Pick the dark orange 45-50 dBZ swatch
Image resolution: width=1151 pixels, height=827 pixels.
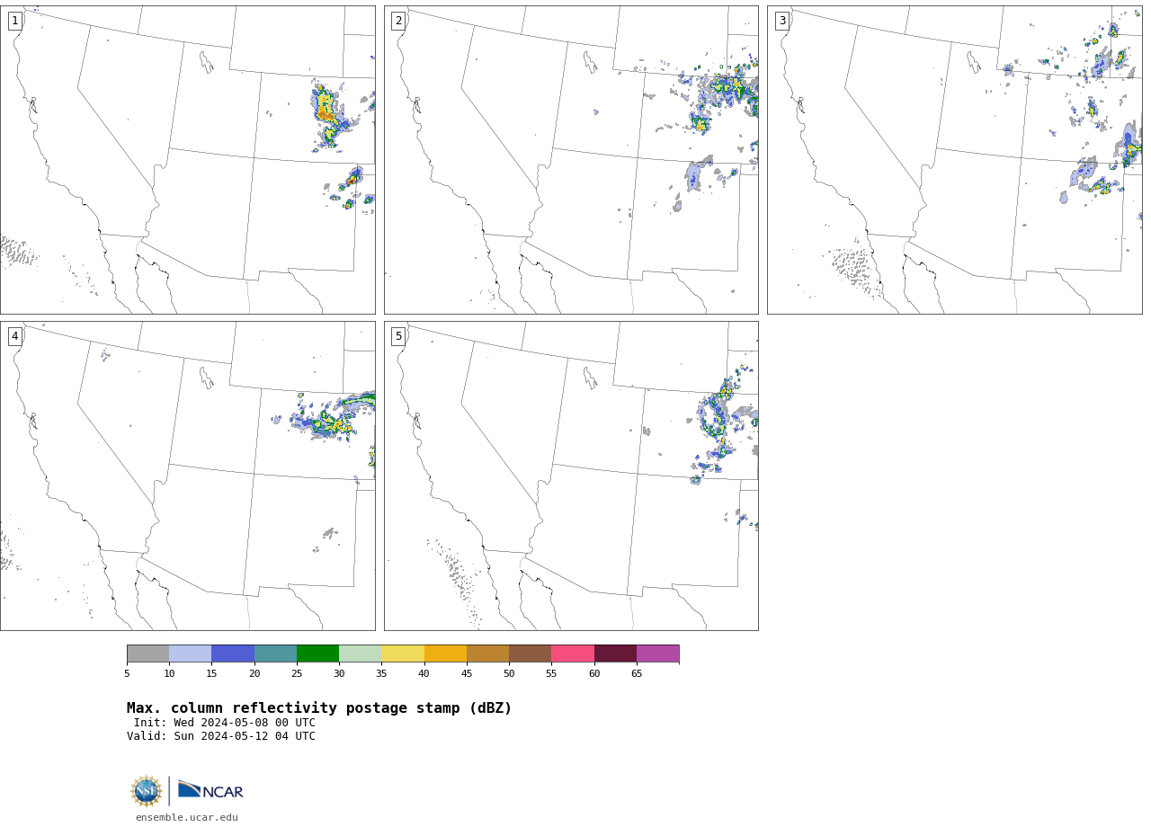487,654
